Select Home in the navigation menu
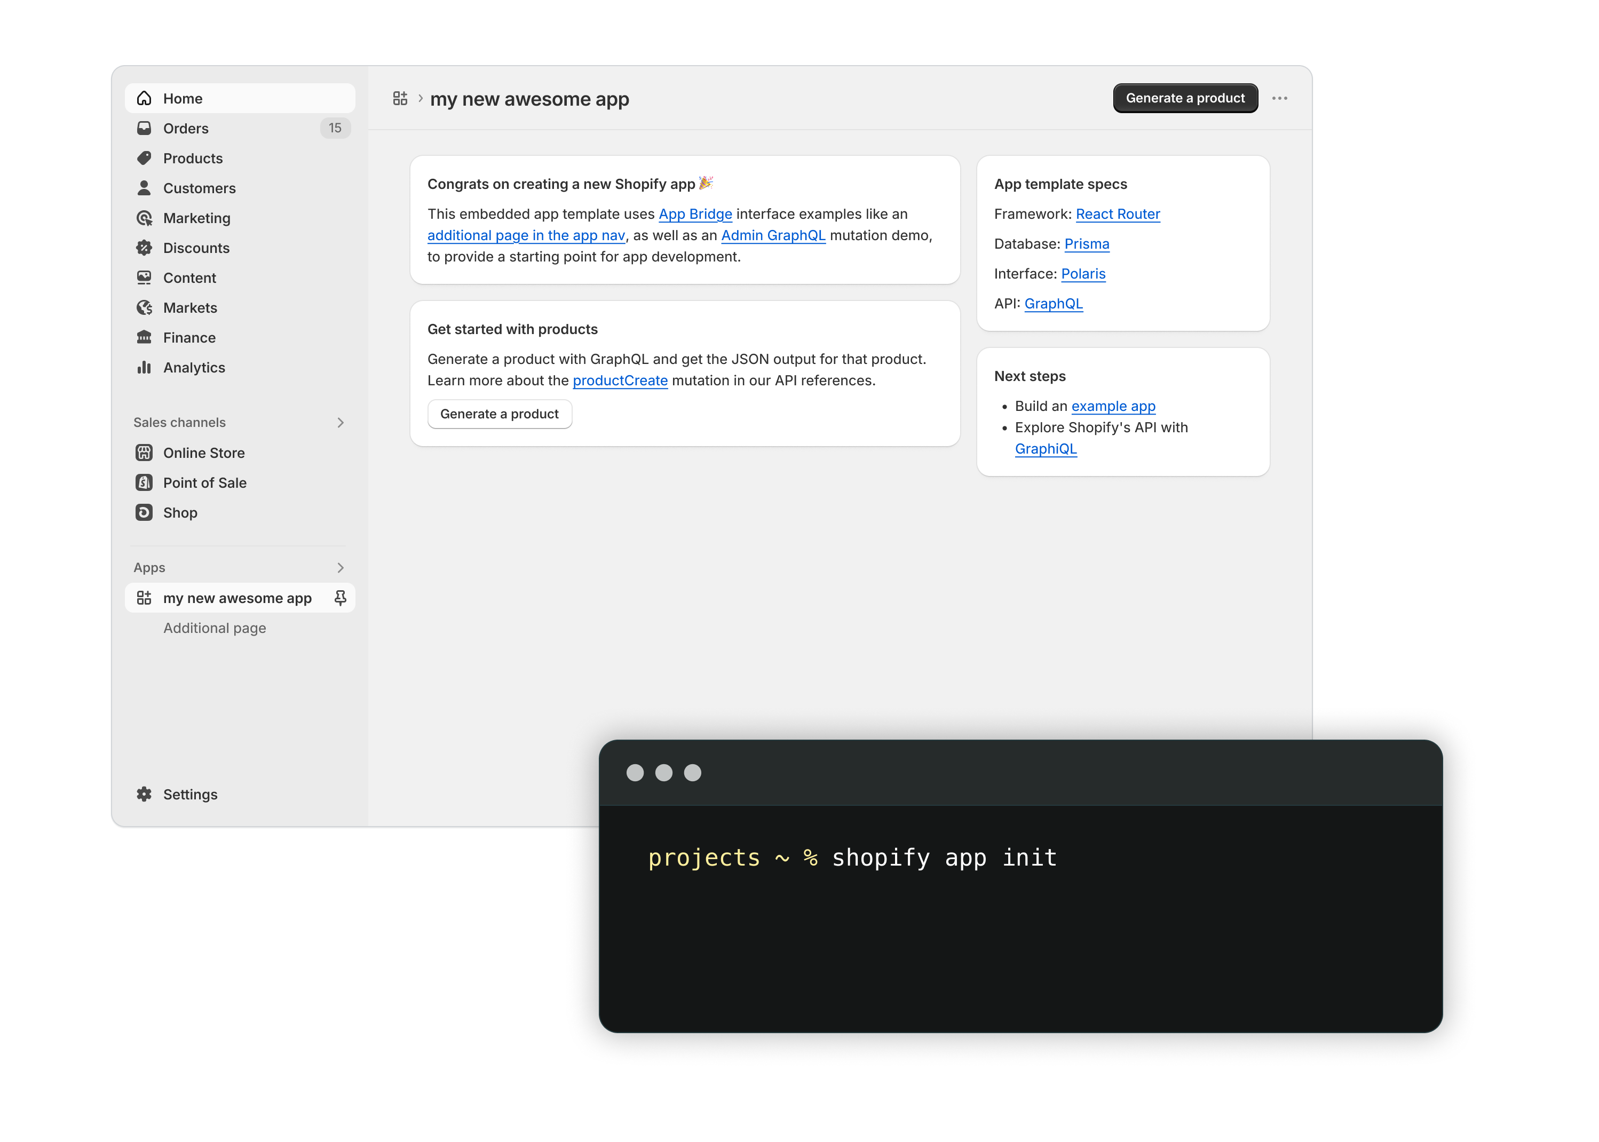The height and width of the screenshot is (1142, 1599). pos(182,98)
